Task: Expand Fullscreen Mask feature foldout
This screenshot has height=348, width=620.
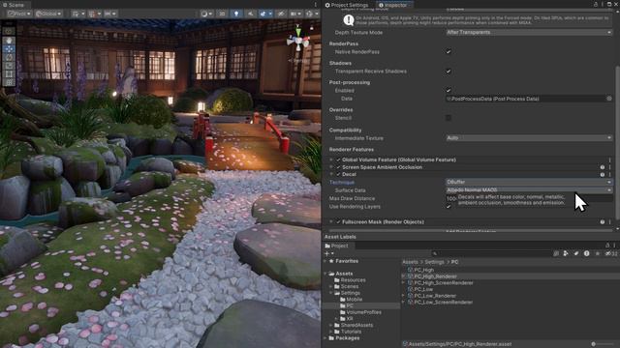Action: point(331,222)
